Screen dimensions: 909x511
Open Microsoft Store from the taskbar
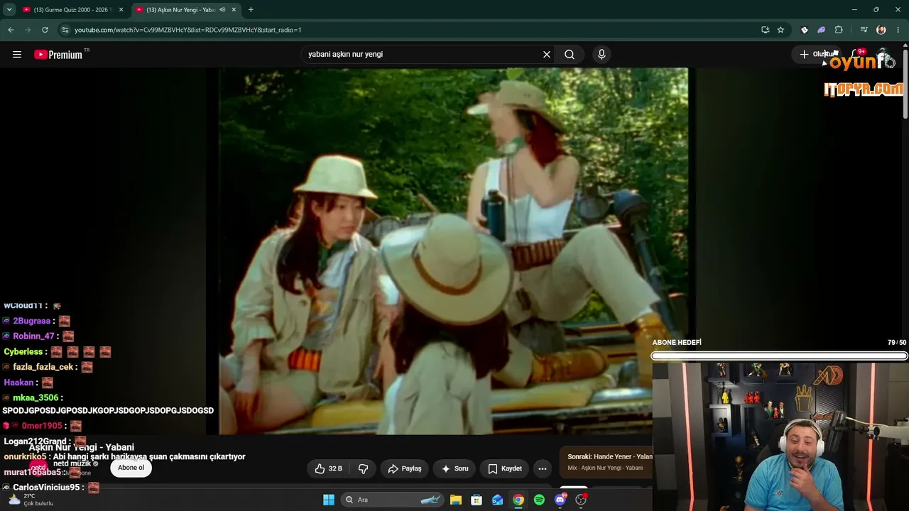pos(477,500)
